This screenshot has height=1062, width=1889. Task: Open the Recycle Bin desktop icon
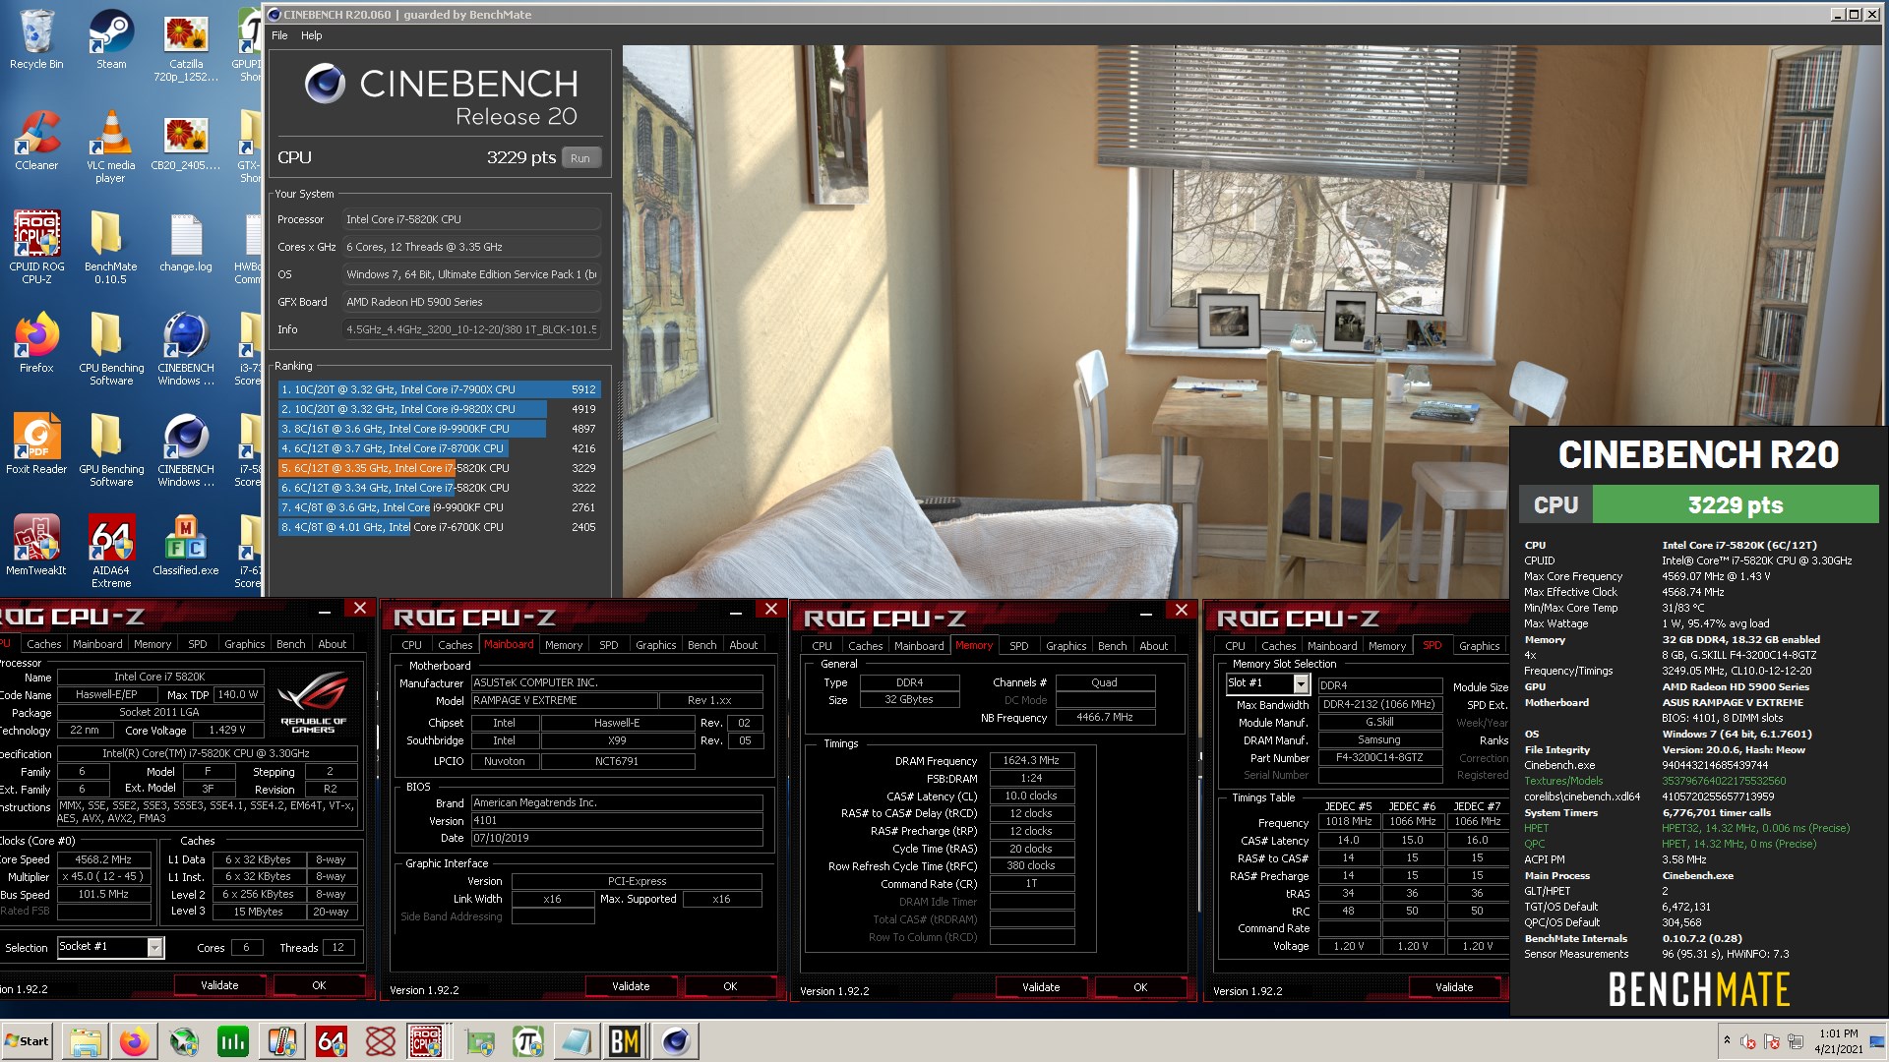[36, 40]
